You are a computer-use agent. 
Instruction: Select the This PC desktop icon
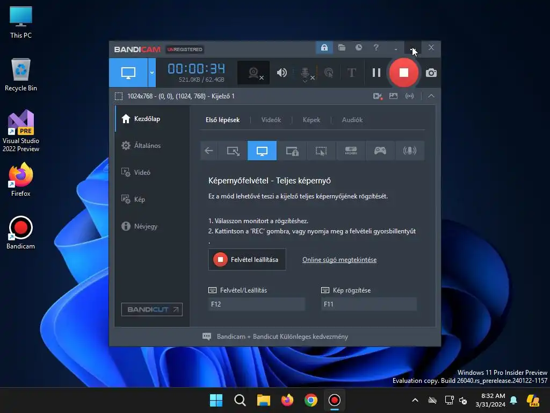pyautogui.click(x=21, y=22)
